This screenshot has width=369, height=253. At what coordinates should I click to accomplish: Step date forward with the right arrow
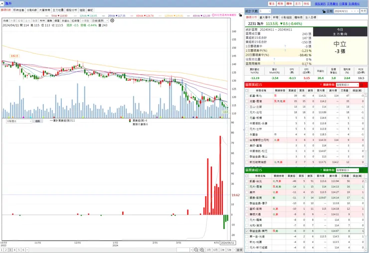click(358, 11)
